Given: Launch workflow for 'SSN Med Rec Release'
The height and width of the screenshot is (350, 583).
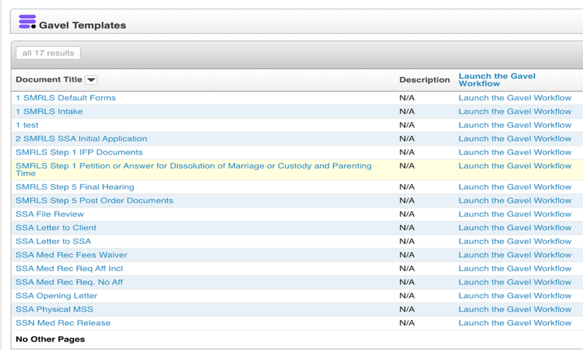Looking at the screenshot, I should click(515, 323).
